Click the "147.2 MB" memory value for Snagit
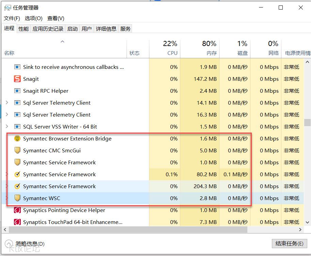 click(x=205, y=79)
